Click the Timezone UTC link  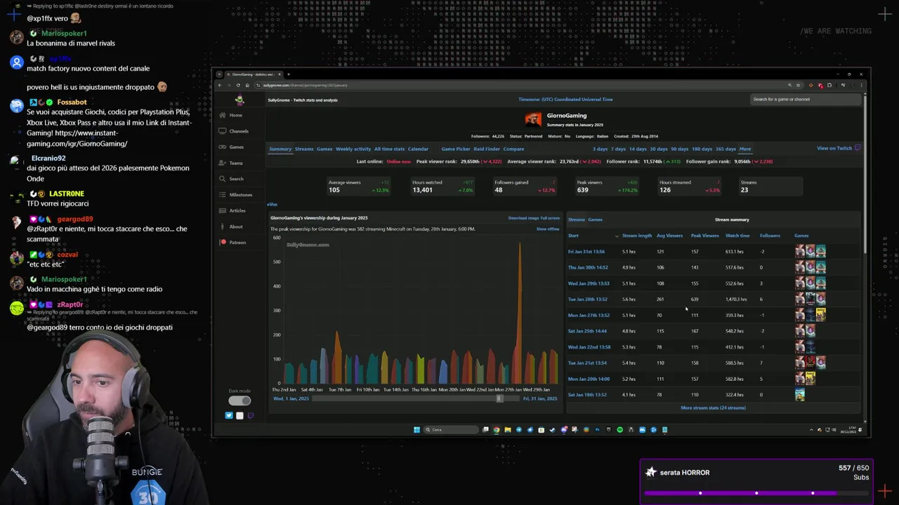(565, 100)
